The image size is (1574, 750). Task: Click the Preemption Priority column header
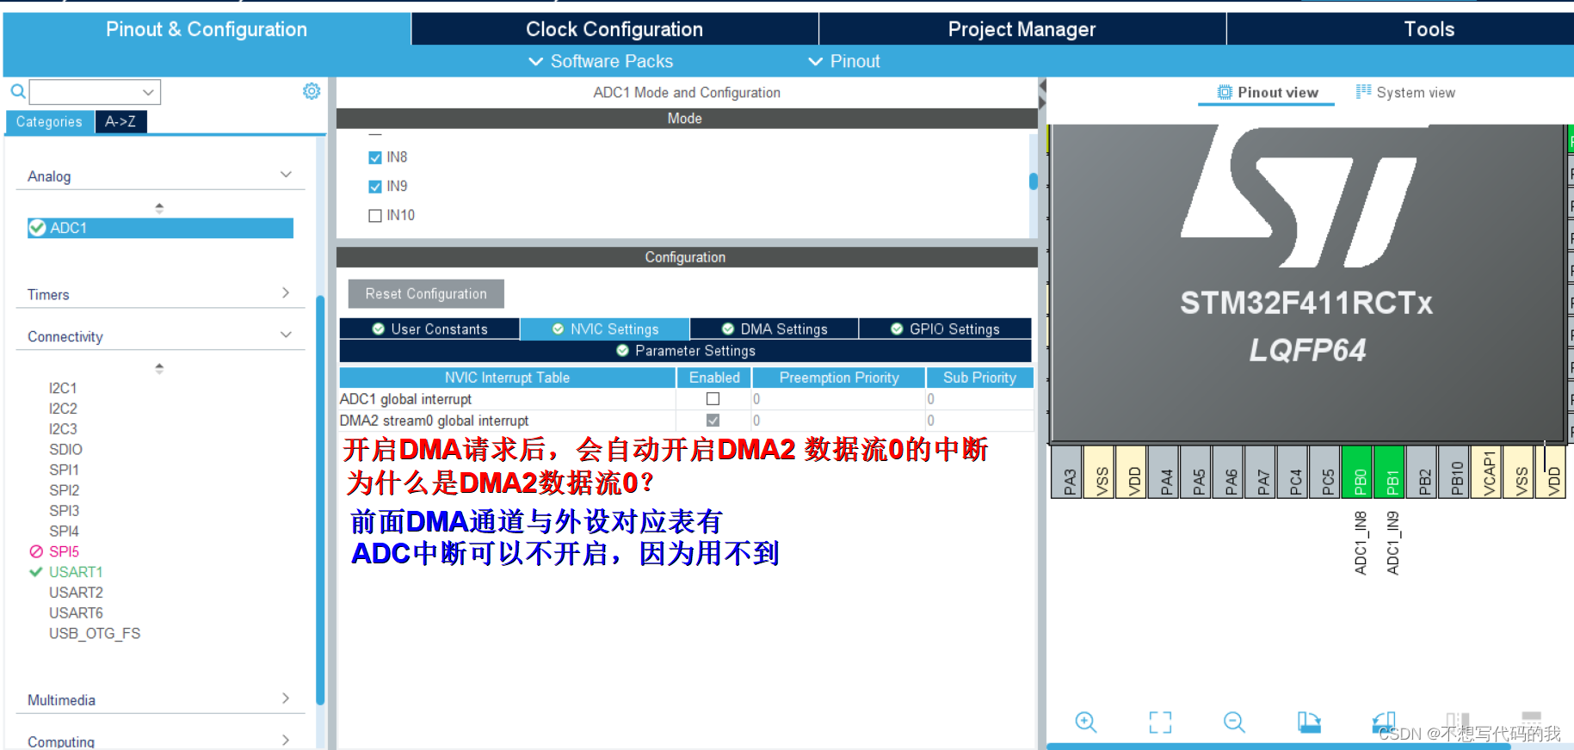tap(838, 378)
